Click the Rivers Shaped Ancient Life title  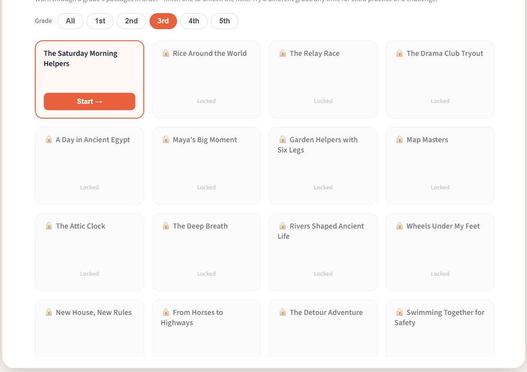pyautogui.click(x=321, y=231)
